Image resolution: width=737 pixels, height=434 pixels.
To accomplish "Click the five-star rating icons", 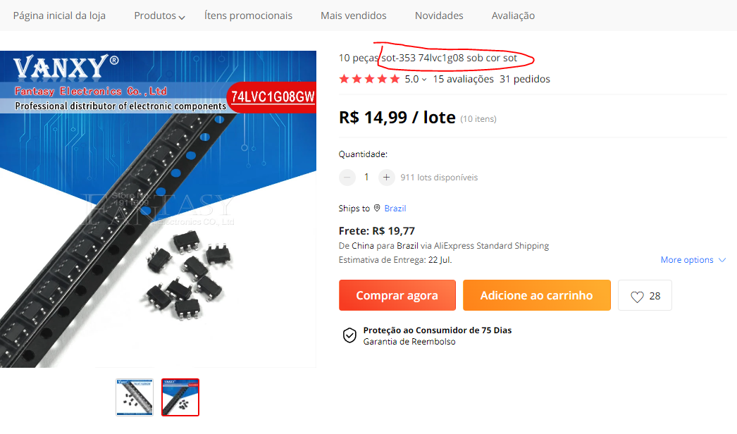I will 369,79.
